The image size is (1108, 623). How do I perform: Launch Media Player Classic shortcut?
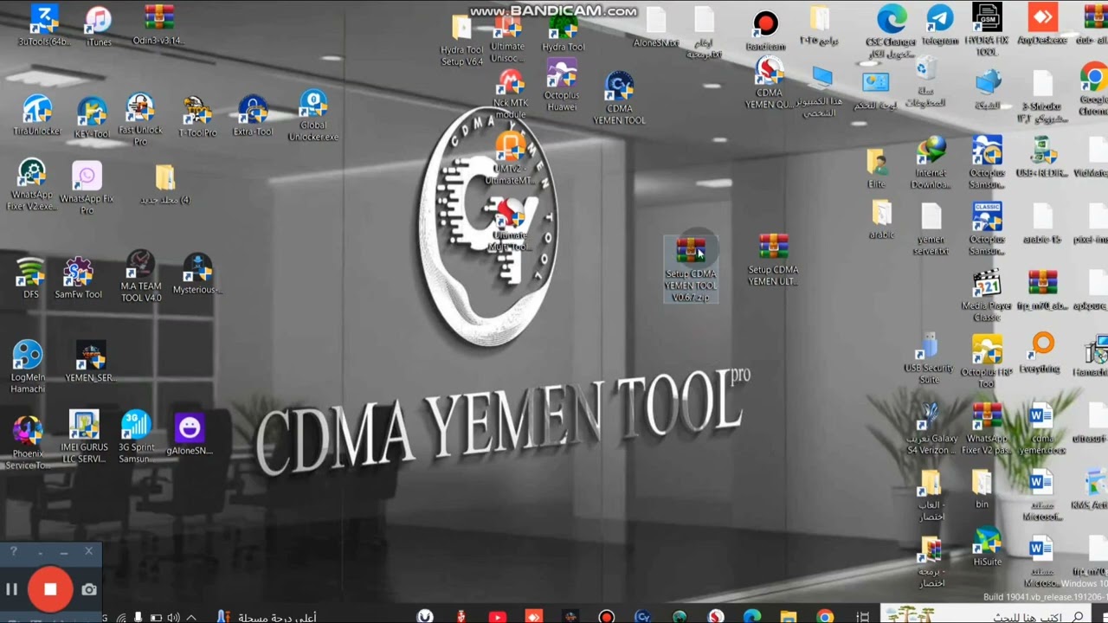click(987, 296)
